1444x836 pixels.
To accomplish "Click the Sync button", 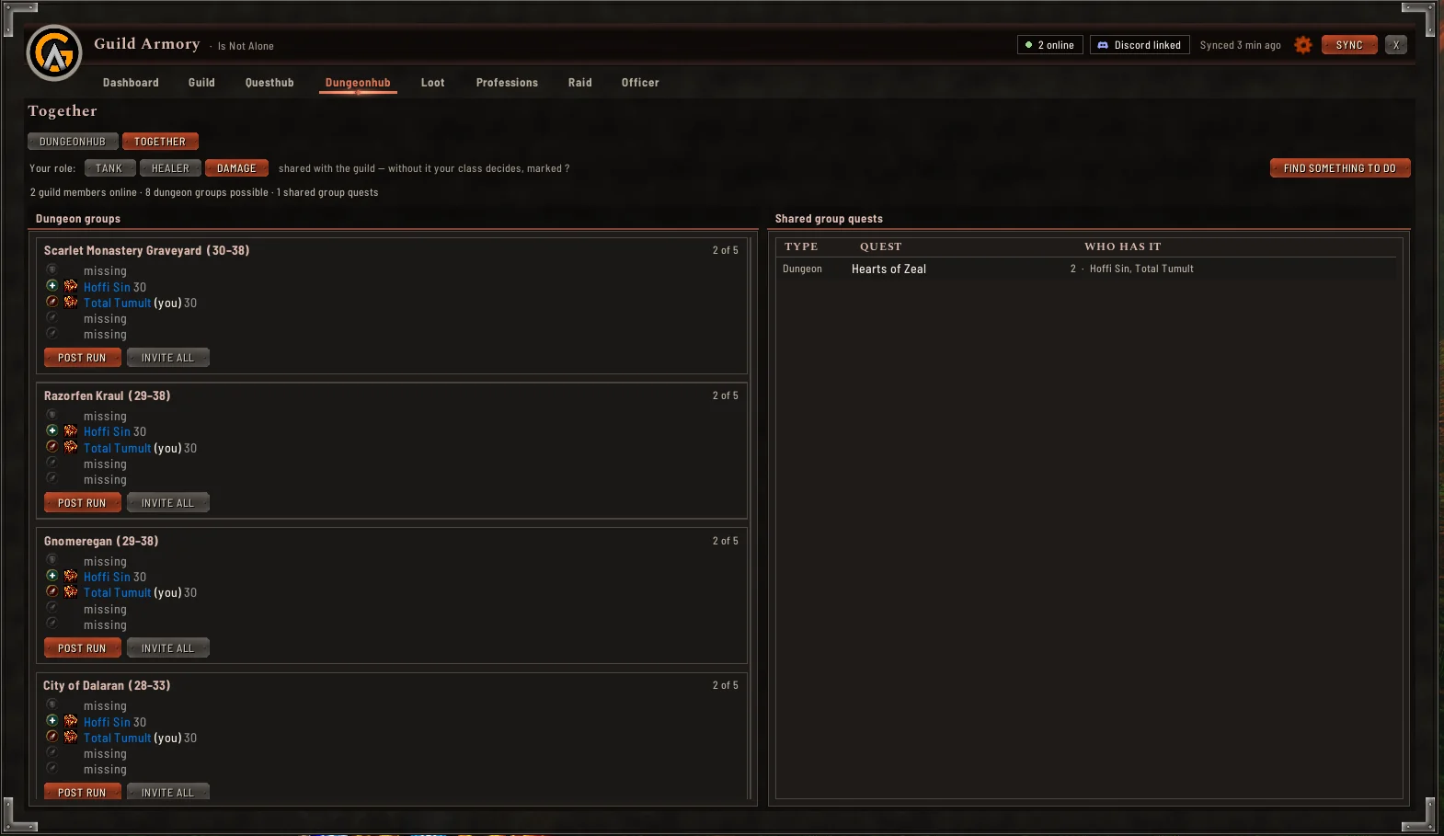I will 1349,45.
